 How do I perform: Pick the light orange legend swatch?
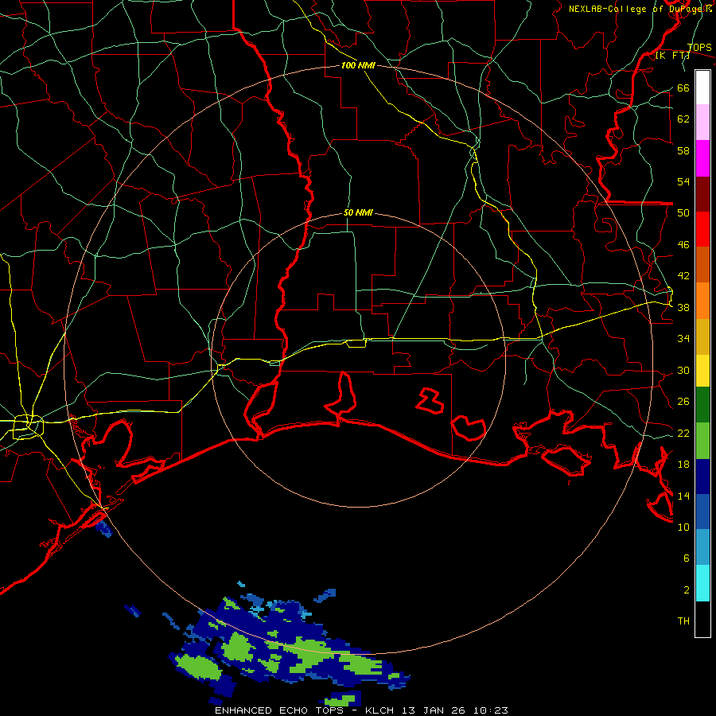tap(702, 301)
